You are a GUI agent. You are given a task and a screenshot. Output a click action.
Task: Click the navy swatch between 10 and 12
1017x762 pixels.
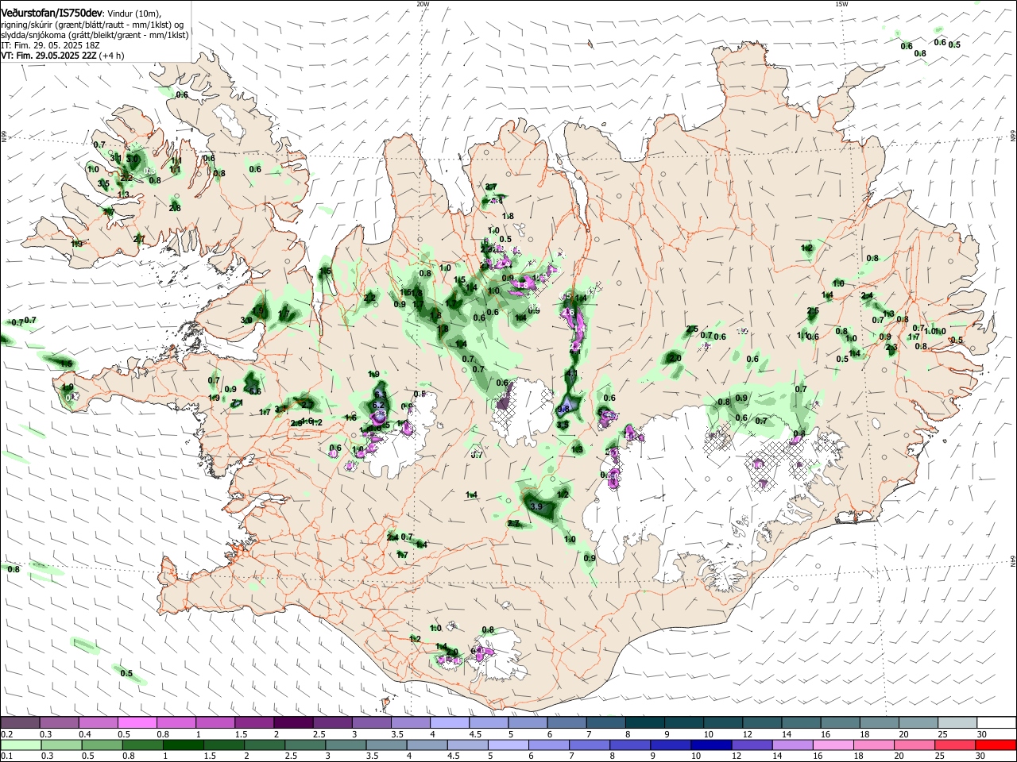click(x=710, y=745)
